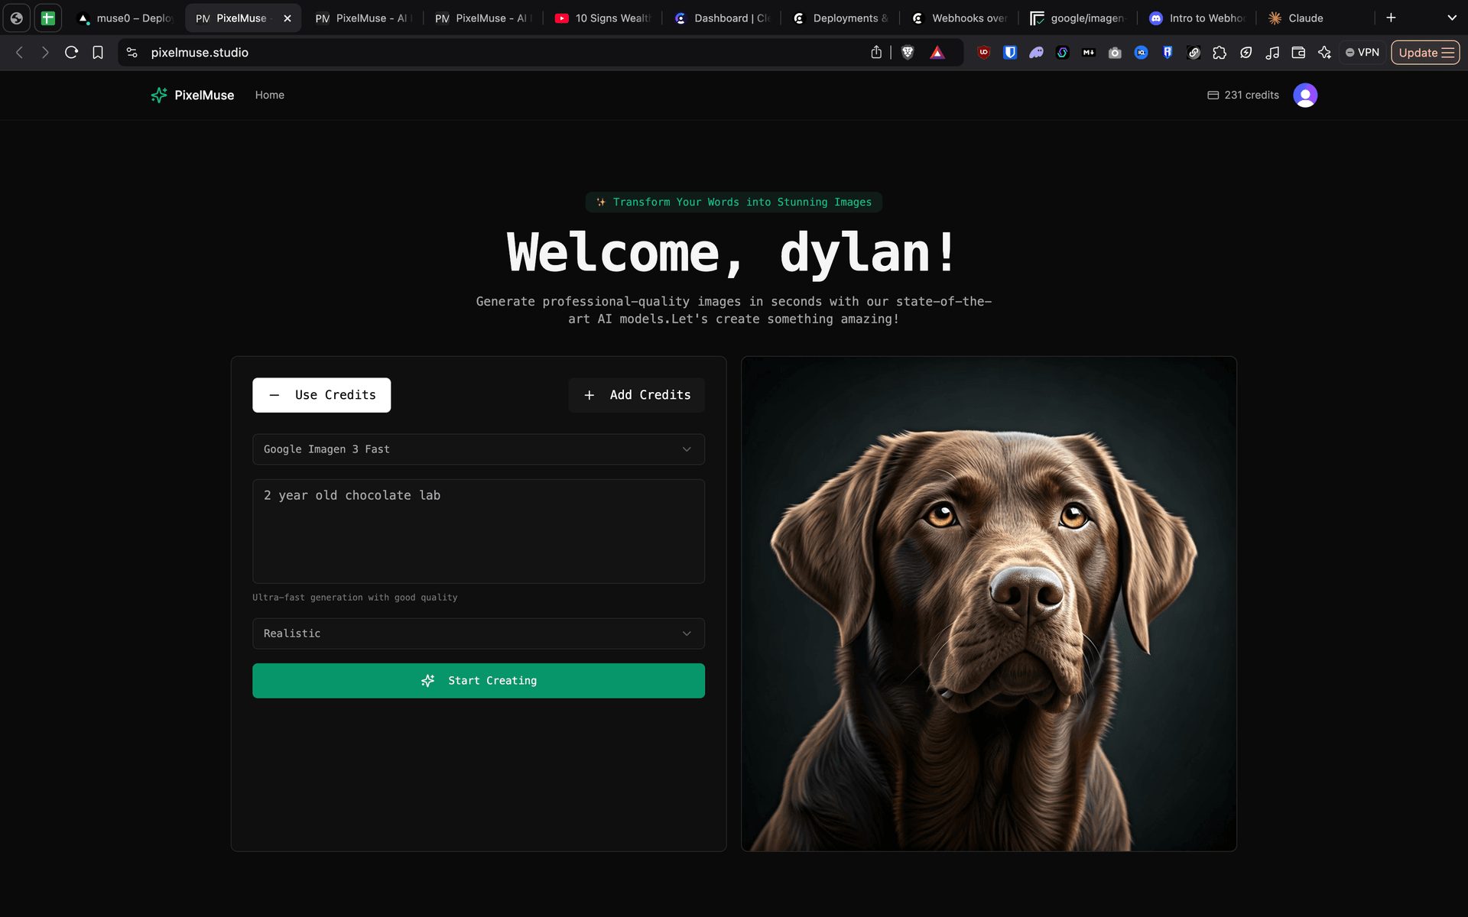Viewport: 1468px width, 917px height.
Task: Select the Use Credits option
Action: pos(321,395)
